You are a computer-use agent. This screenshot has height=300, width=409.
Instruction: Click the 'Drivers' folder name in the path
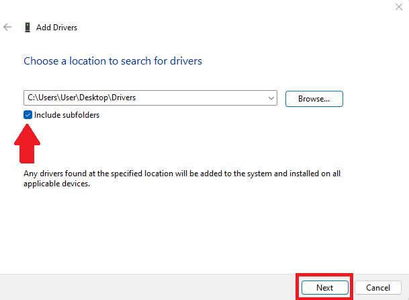(x=124, y=98)
